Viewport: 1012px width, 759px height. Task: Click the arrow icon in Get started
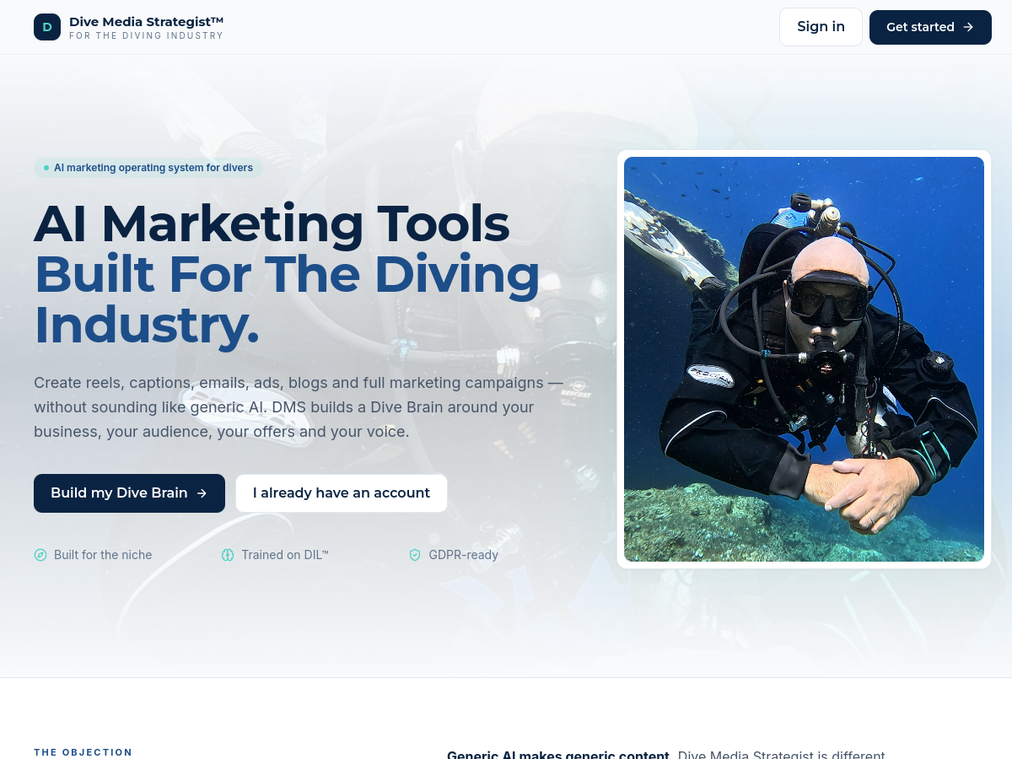click(x=968, y=27)
